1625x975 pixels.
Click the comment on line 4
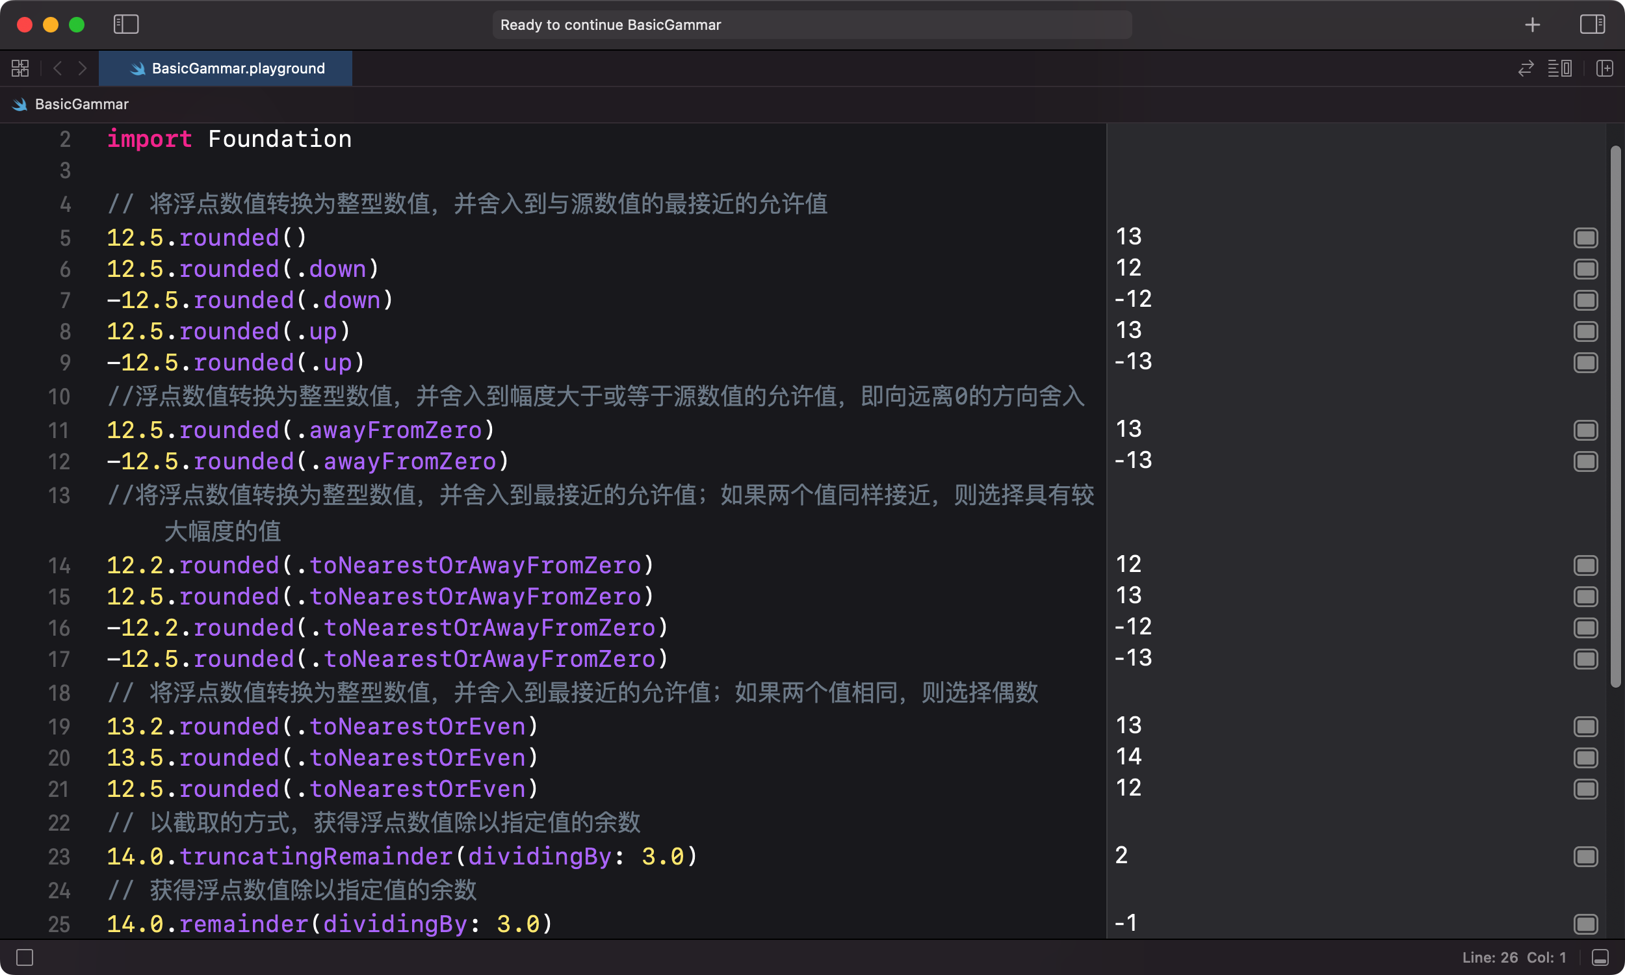467,203
